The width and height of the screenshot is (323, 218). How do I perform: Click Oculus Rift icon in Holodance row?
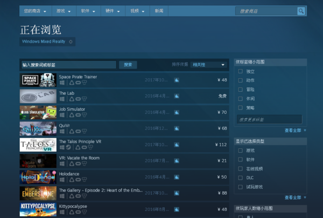tap(78, 180)
